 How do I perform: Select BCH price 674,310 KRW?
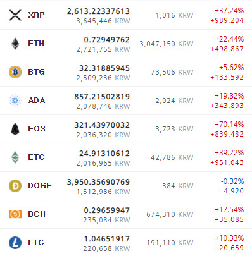tap(170, 214)
